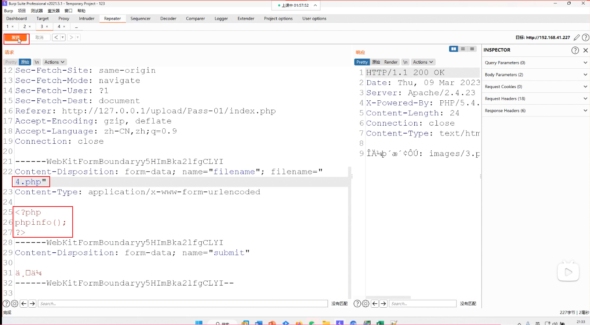Viewport: 590px width, 325px height.
Task: Select the side-by-side layout icon
Action: pos(453,49)
